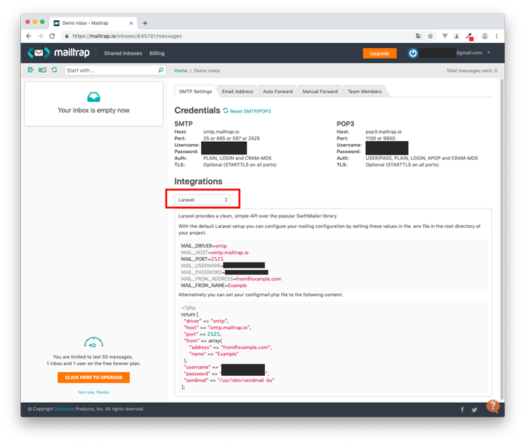Click the browser forward arrow
The width and height of the screenshot is (525, 444).
click(x=40, y=36)
